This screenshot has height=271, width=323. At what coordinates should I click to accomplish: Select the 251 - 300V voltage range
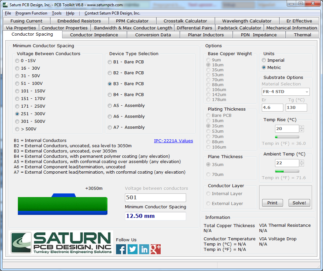(x=17, y=114)
